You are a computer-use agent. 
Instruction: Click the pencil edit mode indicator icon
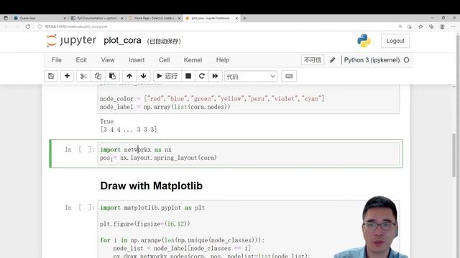(332, 60)
